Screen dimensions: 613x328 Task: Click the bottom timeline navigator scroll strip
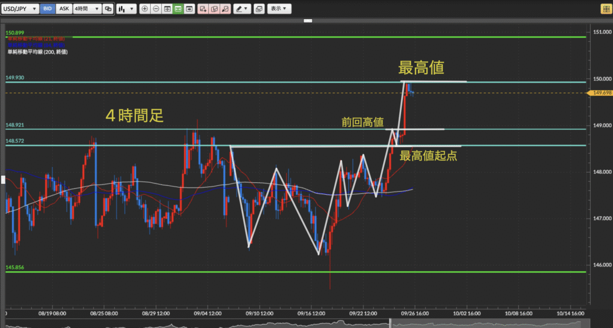tap(299, 323)
